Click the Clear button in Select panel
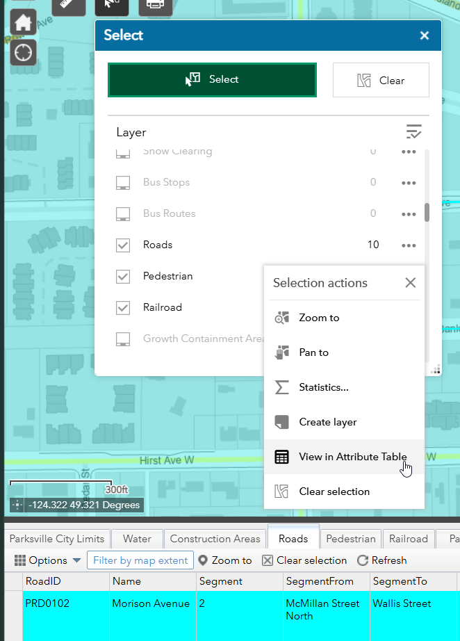This screenshot has height=641, width=460. [381, 80]
